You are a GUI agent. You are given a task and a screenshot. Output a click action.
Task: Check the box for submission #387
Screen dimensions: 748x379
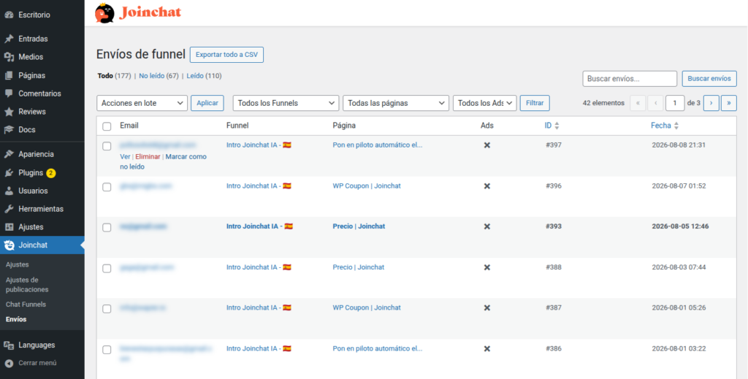[107, 309]
